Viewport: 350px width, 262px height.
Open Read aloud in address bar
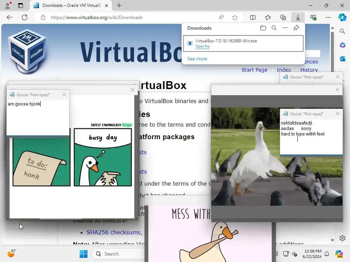[221, 17]
